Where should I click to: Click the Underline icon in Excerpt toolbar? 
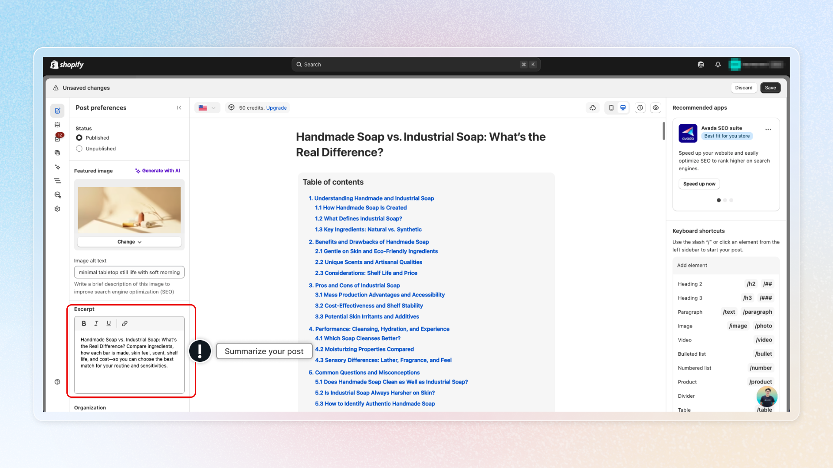108,323
